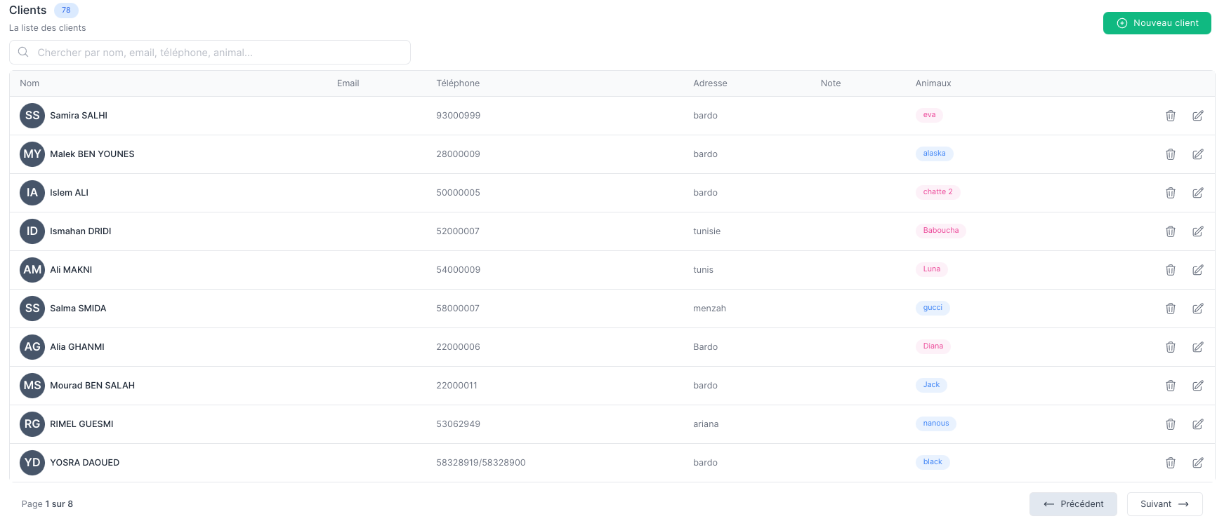Viewport: 1224px width, 521px height.
Task: Click the IA avatar of Islem ALI
Action: point(32,193)
